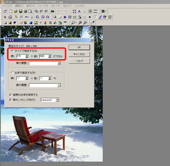Click the Save floppy disk icon
Screen dimensions: 170x166
21,11
